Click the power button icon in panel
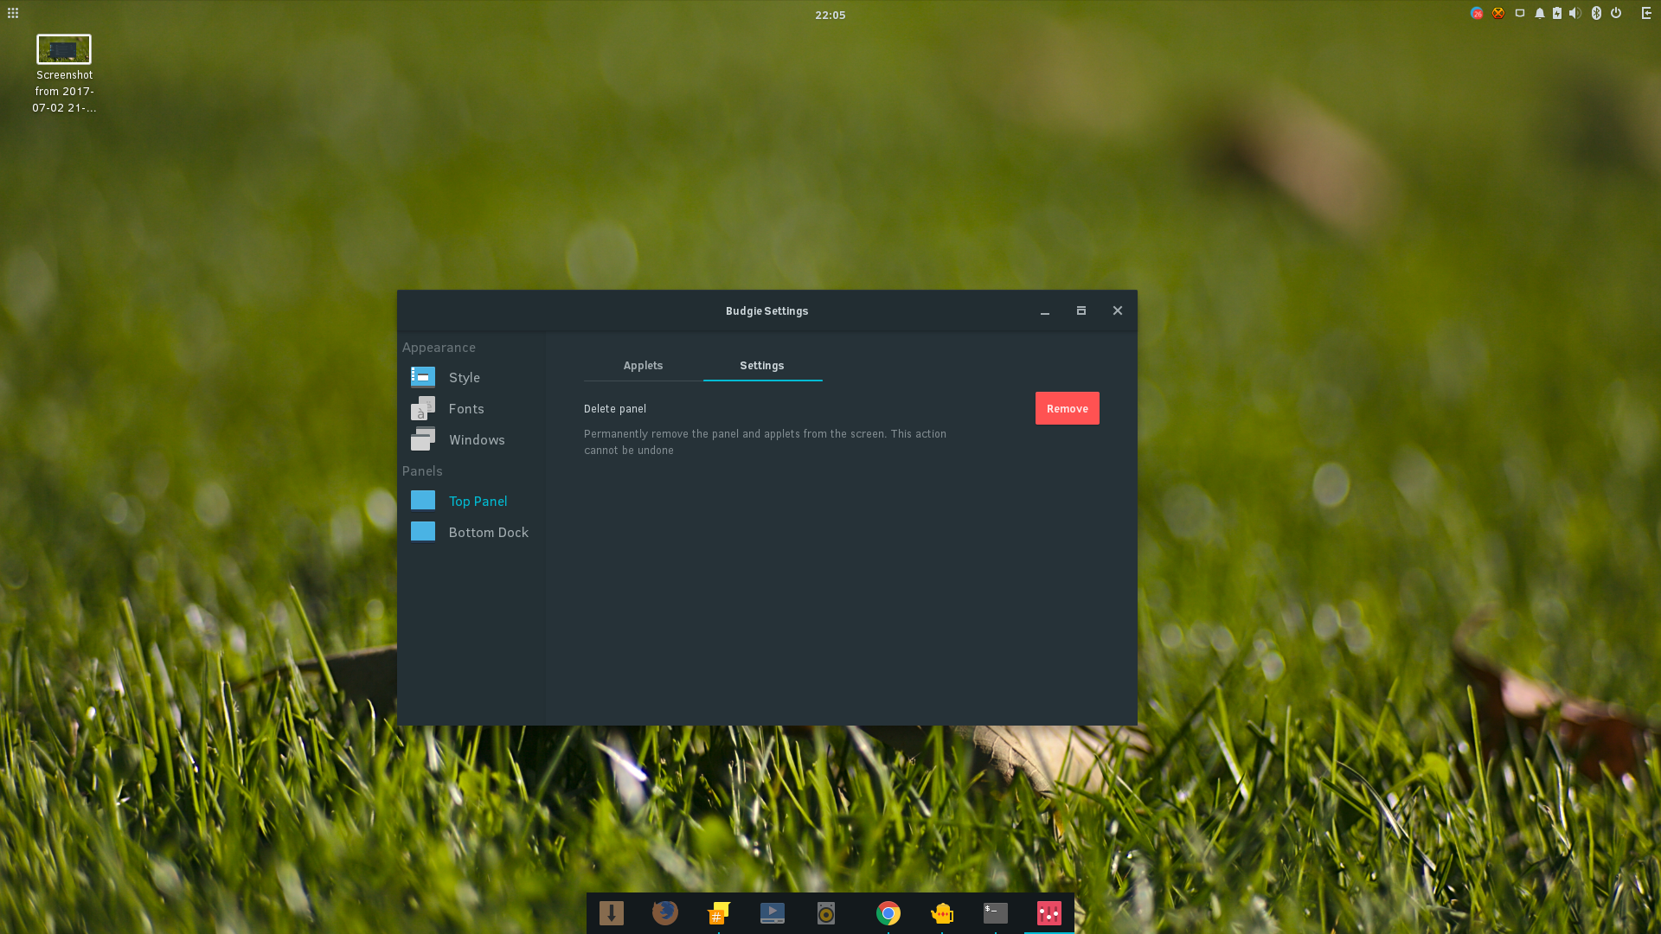The height and width of the screenshot is (934, 1661). click(x=1616, y=13)
